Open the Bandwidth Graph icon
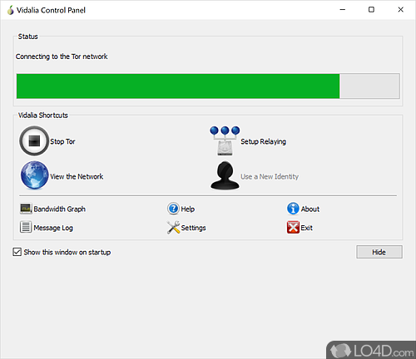 (26, 209)
